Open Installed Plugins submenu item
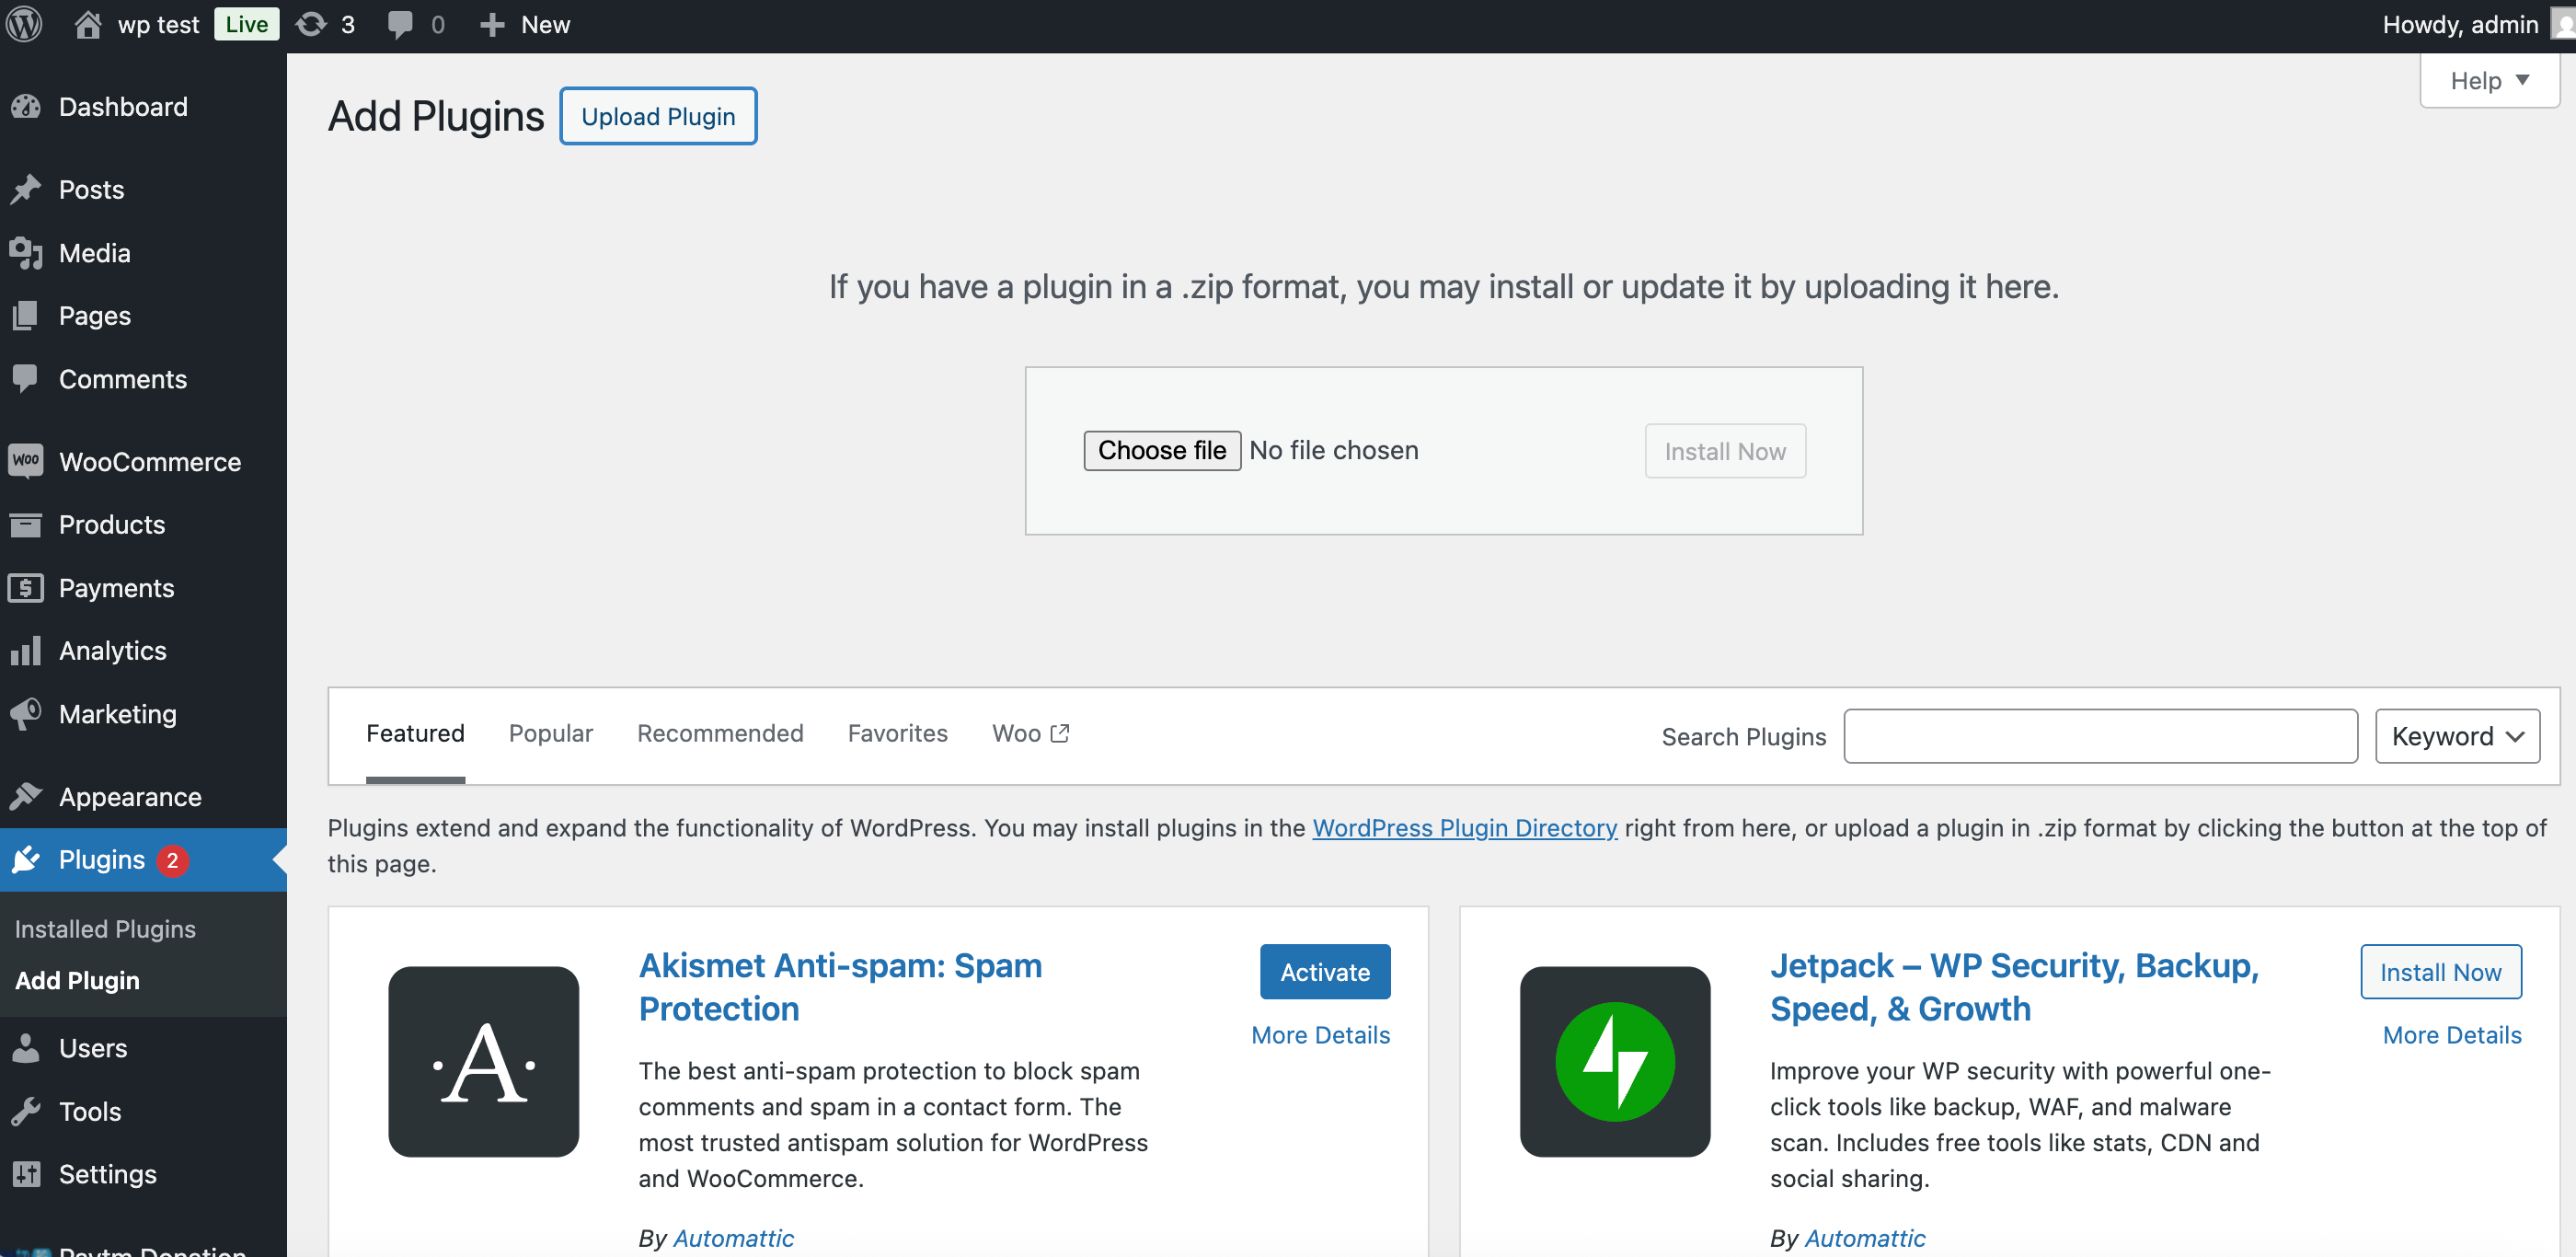Image resolution: width=2576 pixels, height=1257 pixels. [x=105, y=929]
